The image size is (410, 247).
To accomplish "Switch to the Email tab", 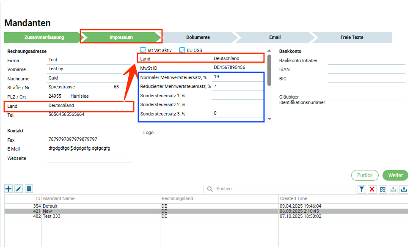I will pyautogui.click(x=275, y=37).
